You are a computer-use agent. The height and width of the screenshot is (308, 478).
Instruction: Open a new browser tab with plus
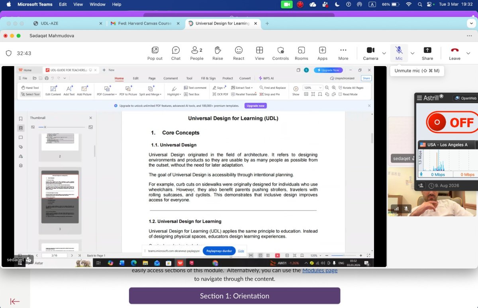click(267, 24)
